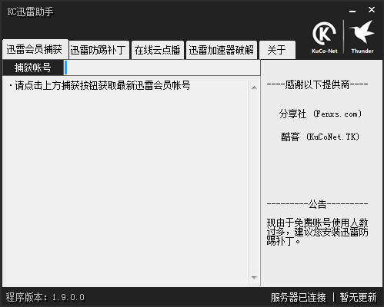
Task: Open the 关于 tab
Action: pos(277,50)
